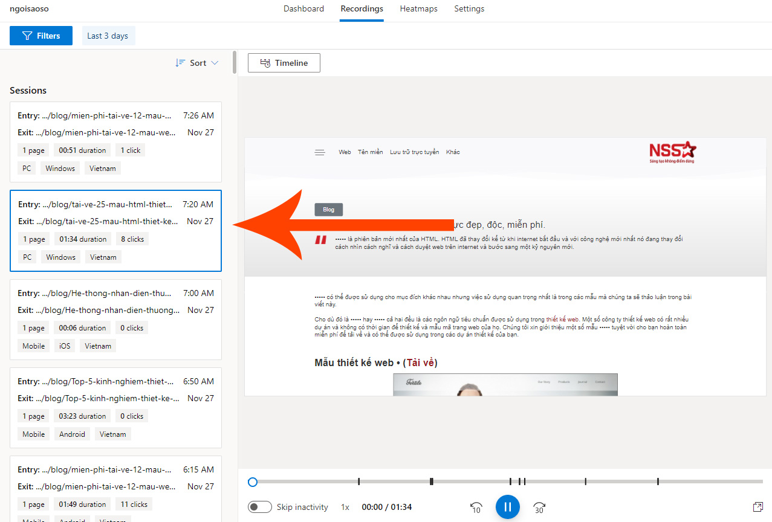This screenshot has width=772, height=522.
Task: Click the hamburger menu in recorded page
Action: [x=320, y=152]
